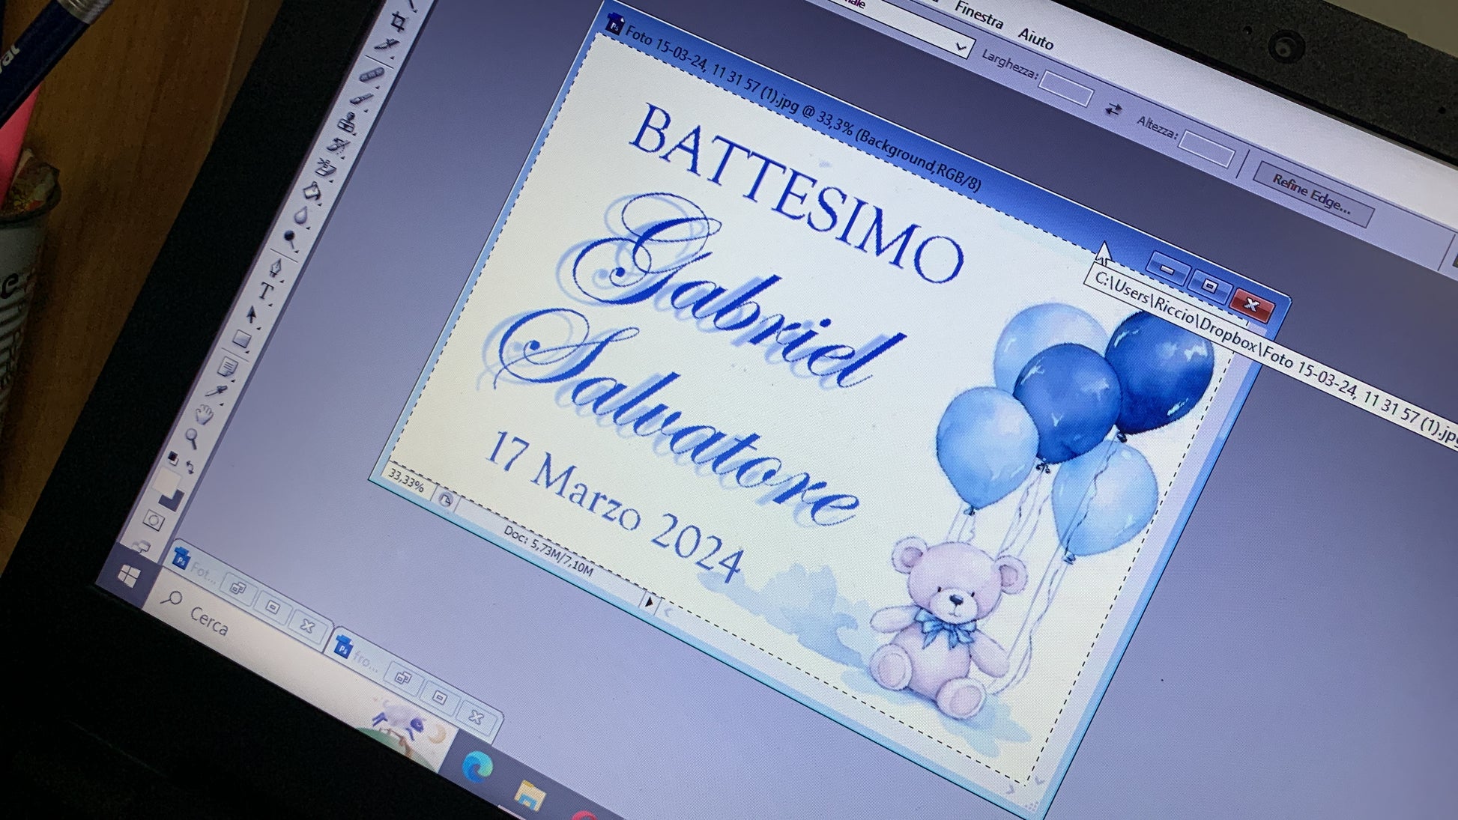Screen dimensions: 1458x820
Task: Select the Crop tool
Action: 398,21
